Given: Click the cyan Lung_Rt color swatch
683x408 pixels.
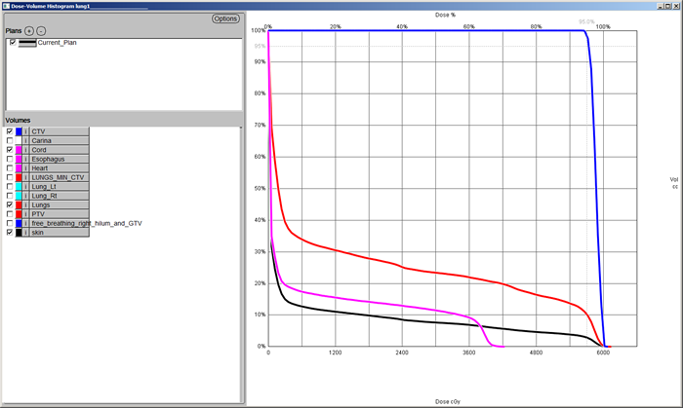Looking at the screenshot, I should tap(19, 196).
